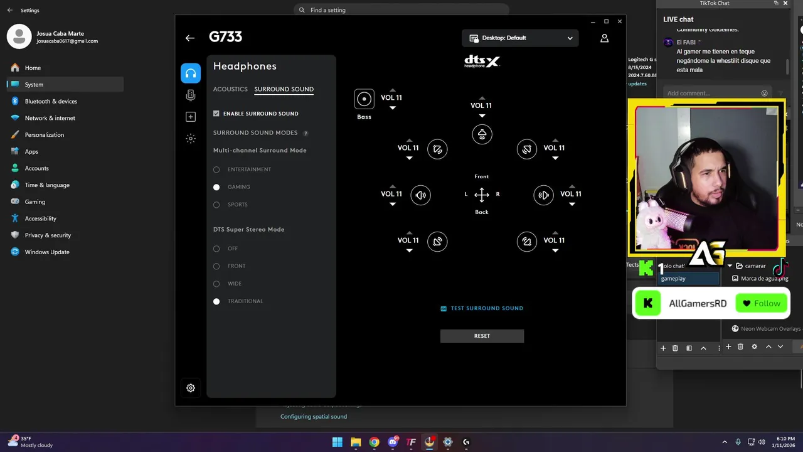Add a new OBS source with plus

tap(728, 347)
